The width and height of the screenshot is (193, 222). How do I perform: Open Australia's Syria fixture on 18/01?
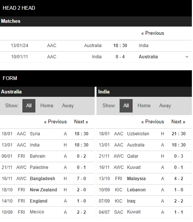pyautogui.click(x=47, y=135)
